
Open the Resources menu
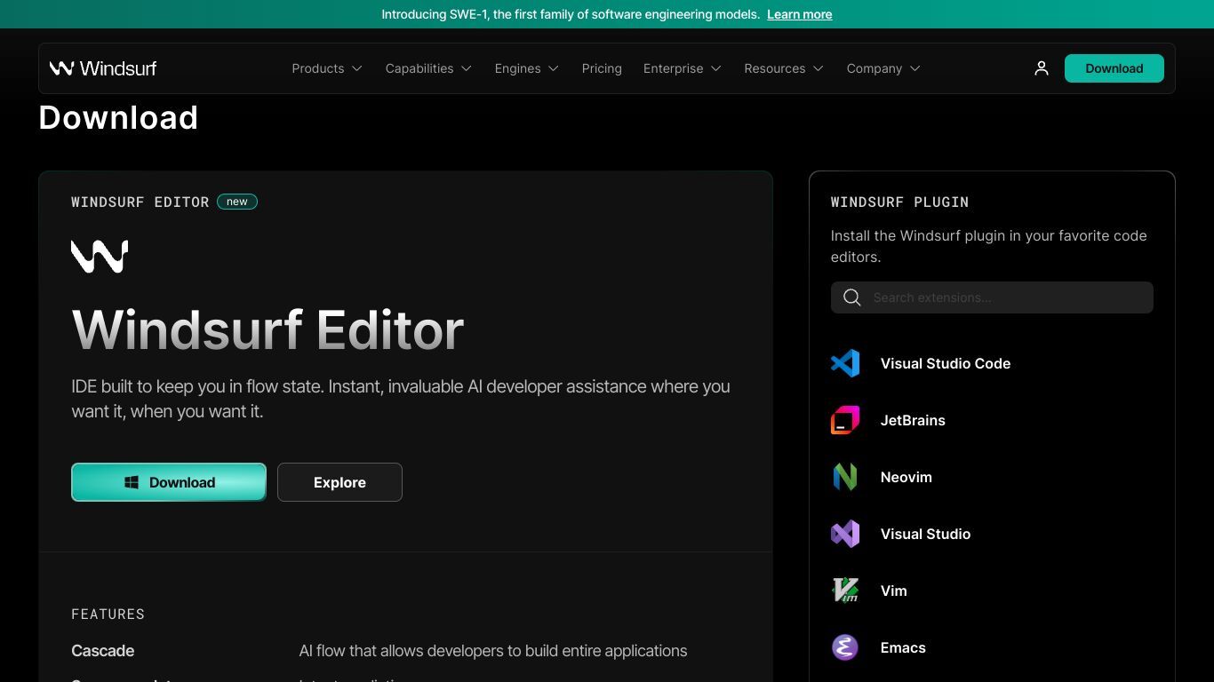(784, 68)
